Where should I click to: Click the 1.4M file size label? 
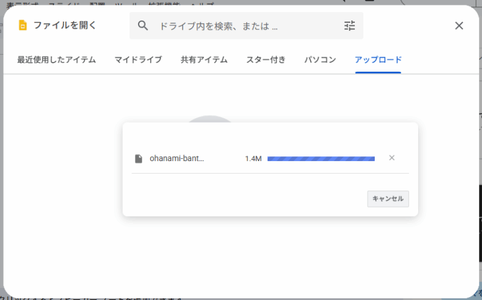coord(253,159)
